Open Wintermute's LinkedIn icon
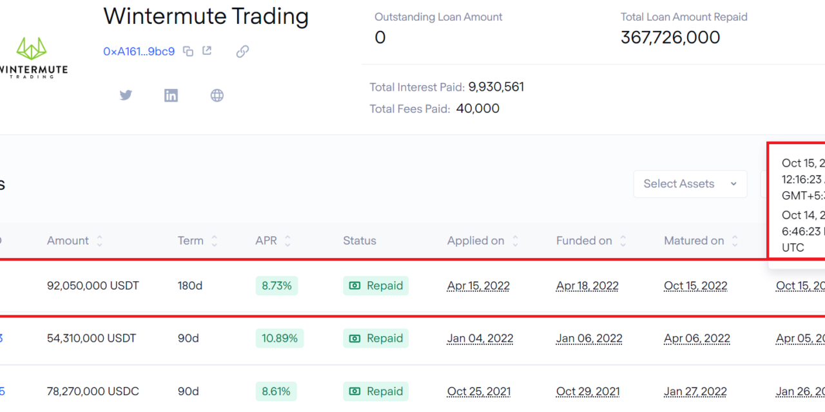 click(171, 95)
